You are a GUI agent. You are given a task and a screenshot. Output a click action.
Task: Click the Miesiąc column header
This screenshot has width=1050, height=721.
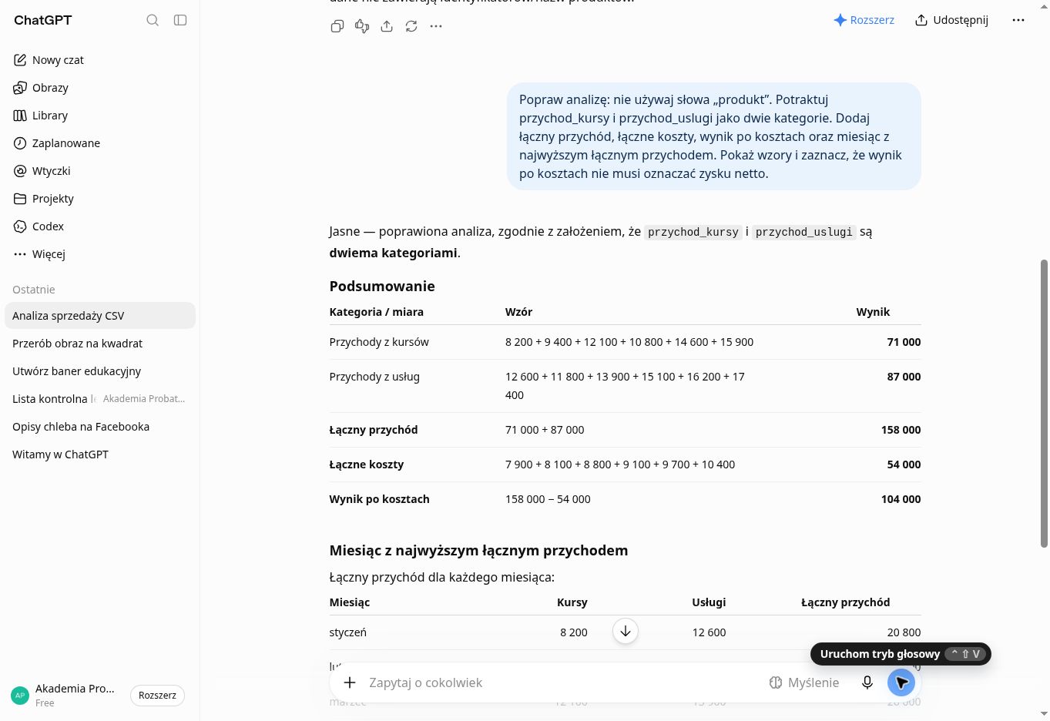point(350,602)
